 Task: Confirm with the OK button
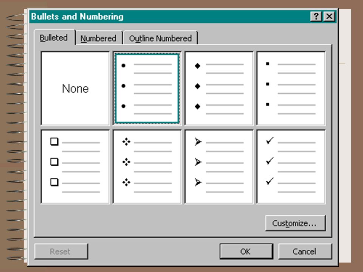pyautogui.click(x=246, y=251)
